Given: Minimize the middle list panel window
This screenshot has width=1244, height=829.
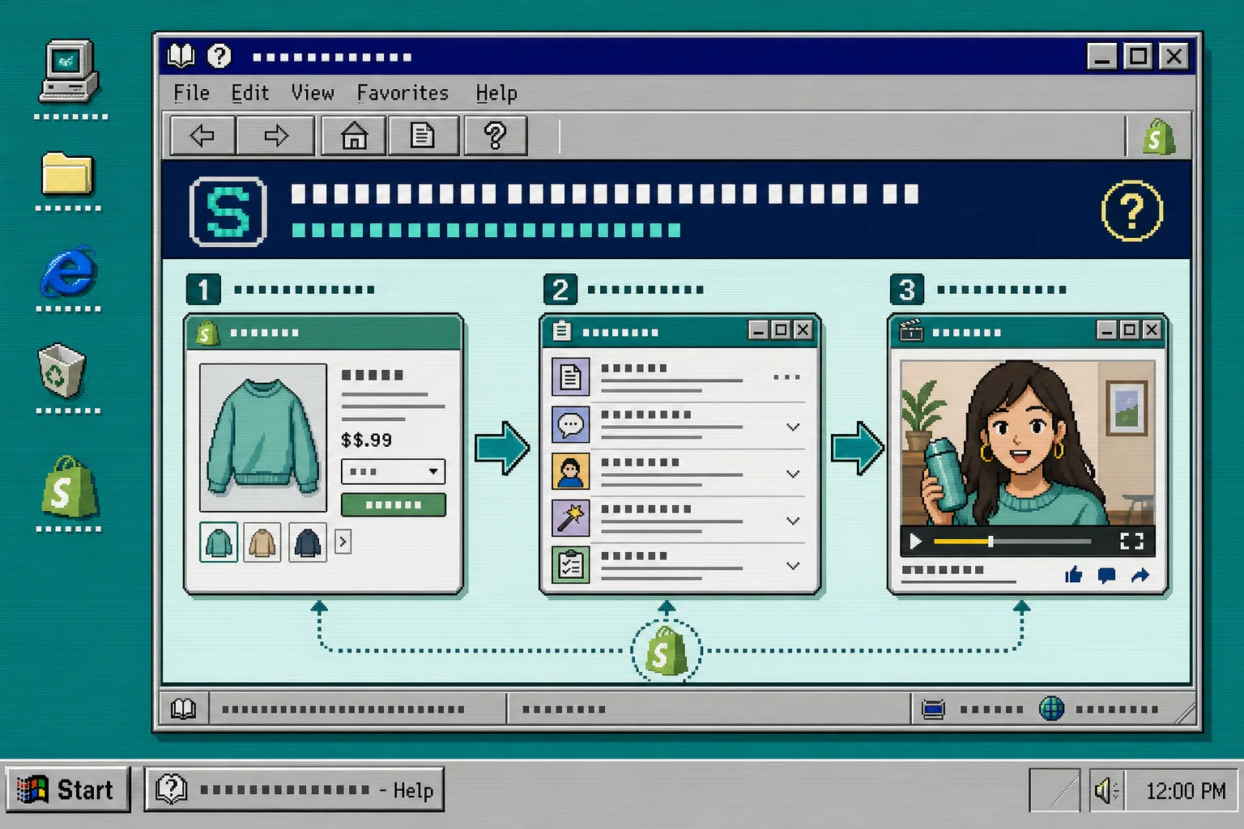Looking at the screenshot, I should (758, 329).
